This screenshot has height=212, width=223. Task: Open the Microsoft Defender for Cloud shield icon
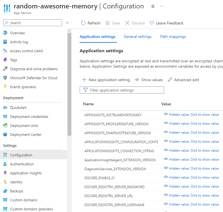pyautogui.click(x=5, y=77)
